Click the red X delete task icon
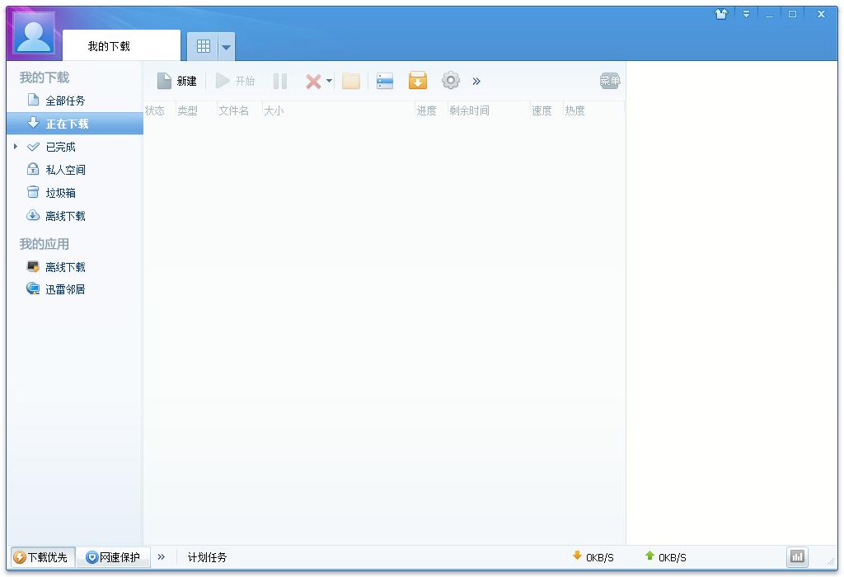This screenshot has width=844, height=577. (x=313, y=81)
